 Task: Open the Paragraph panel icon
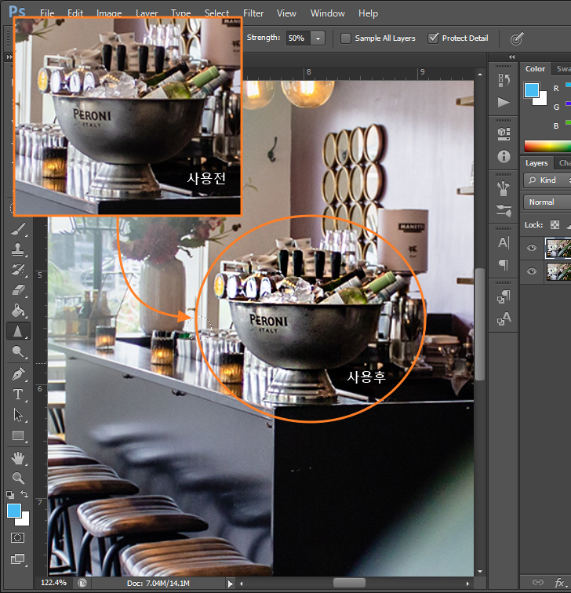(504, 264)
